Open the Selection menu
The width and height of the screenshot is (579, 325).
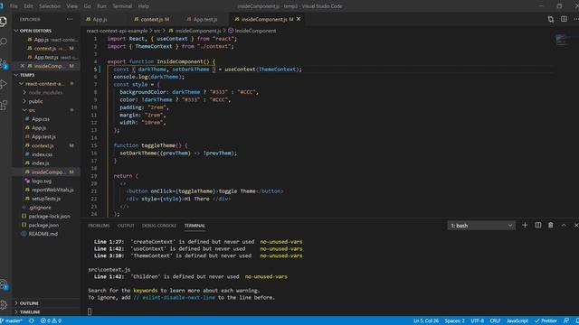[50, 6]
